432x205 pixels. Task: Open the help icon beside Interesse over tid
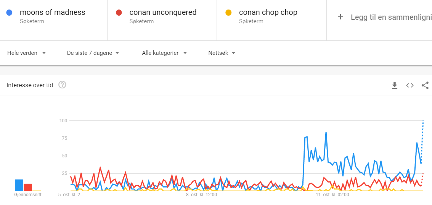tap(62, 85)
